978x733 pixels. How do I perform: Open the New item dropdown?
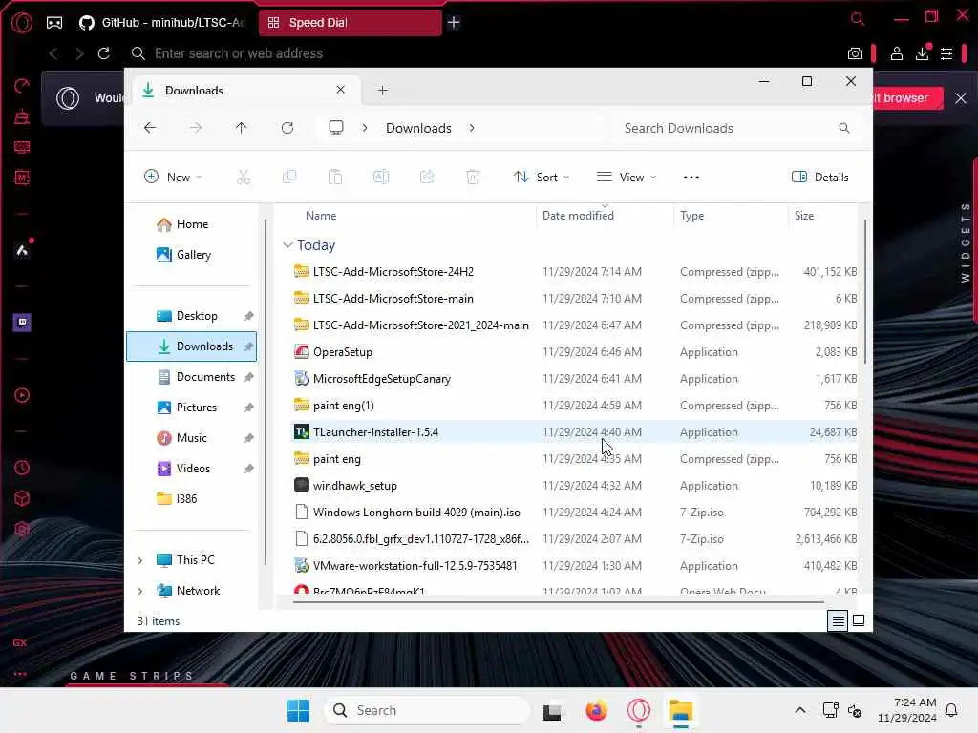pos(173,177)
